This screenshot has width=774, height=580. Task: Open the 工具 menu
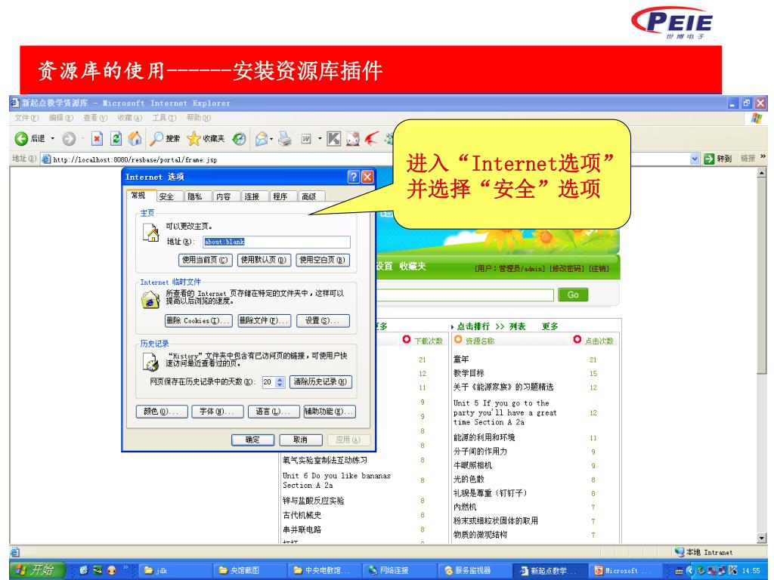pos(164,118)
